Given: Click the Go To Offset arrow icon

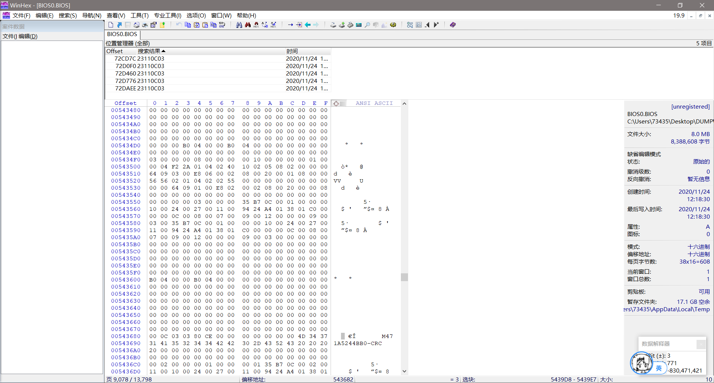Looking at the screenshot, I should click(290, 25).
